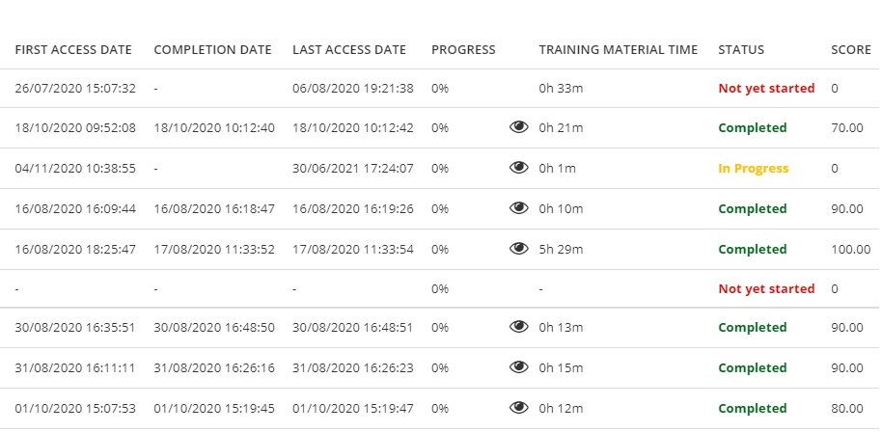Click first red Not yet started status
The image size is (882, 432).
coord(766,88)
